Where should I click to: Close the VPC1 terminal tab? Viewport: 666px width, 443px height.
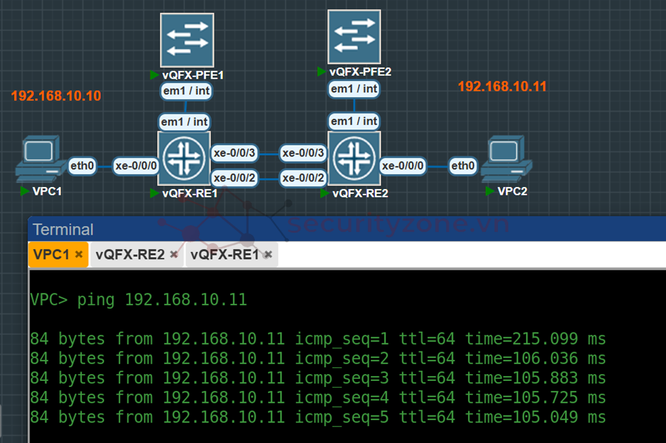pos(79,255)
